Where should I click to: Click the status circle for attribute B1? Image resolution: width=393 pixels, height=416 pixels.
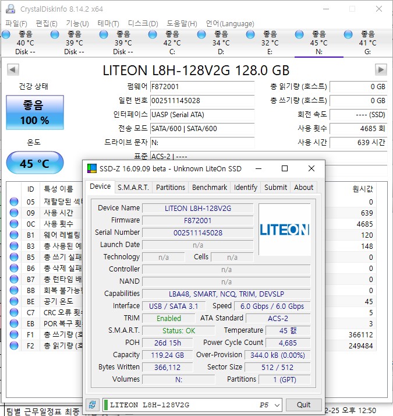[14, 235]
